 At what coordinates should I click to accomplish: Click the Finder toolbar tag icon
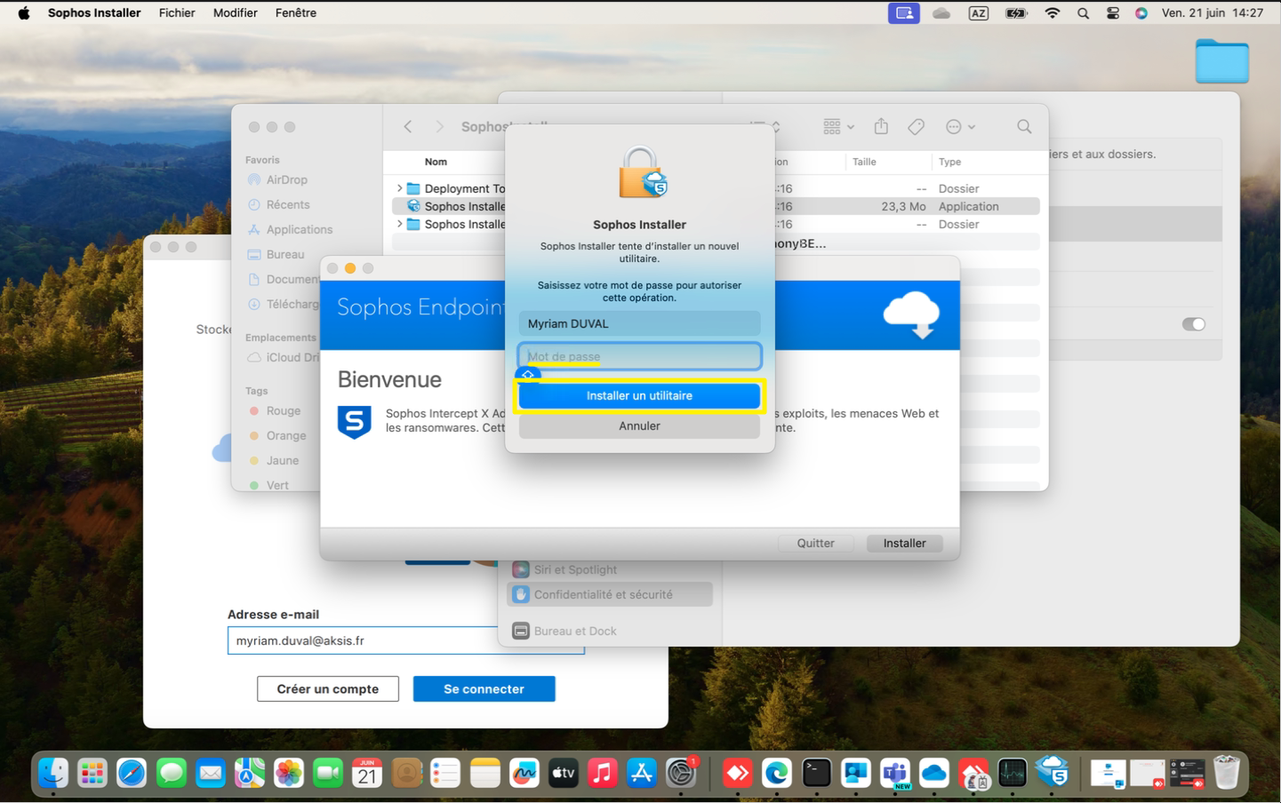coord(917,127)
